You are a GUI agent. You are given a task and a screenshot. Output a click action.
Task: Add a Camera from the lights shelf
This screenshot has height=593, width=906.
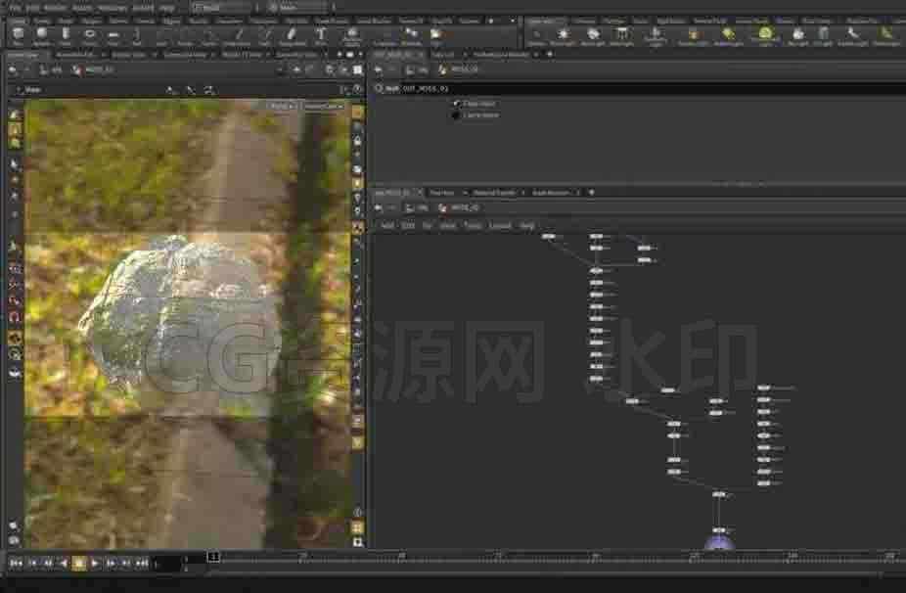click(x=536, y=36)
